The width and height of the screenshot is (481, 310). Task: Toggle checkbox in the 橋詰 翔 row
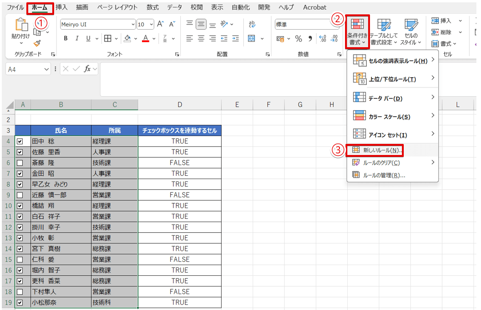pyautogui.click(x=20, y=205)
